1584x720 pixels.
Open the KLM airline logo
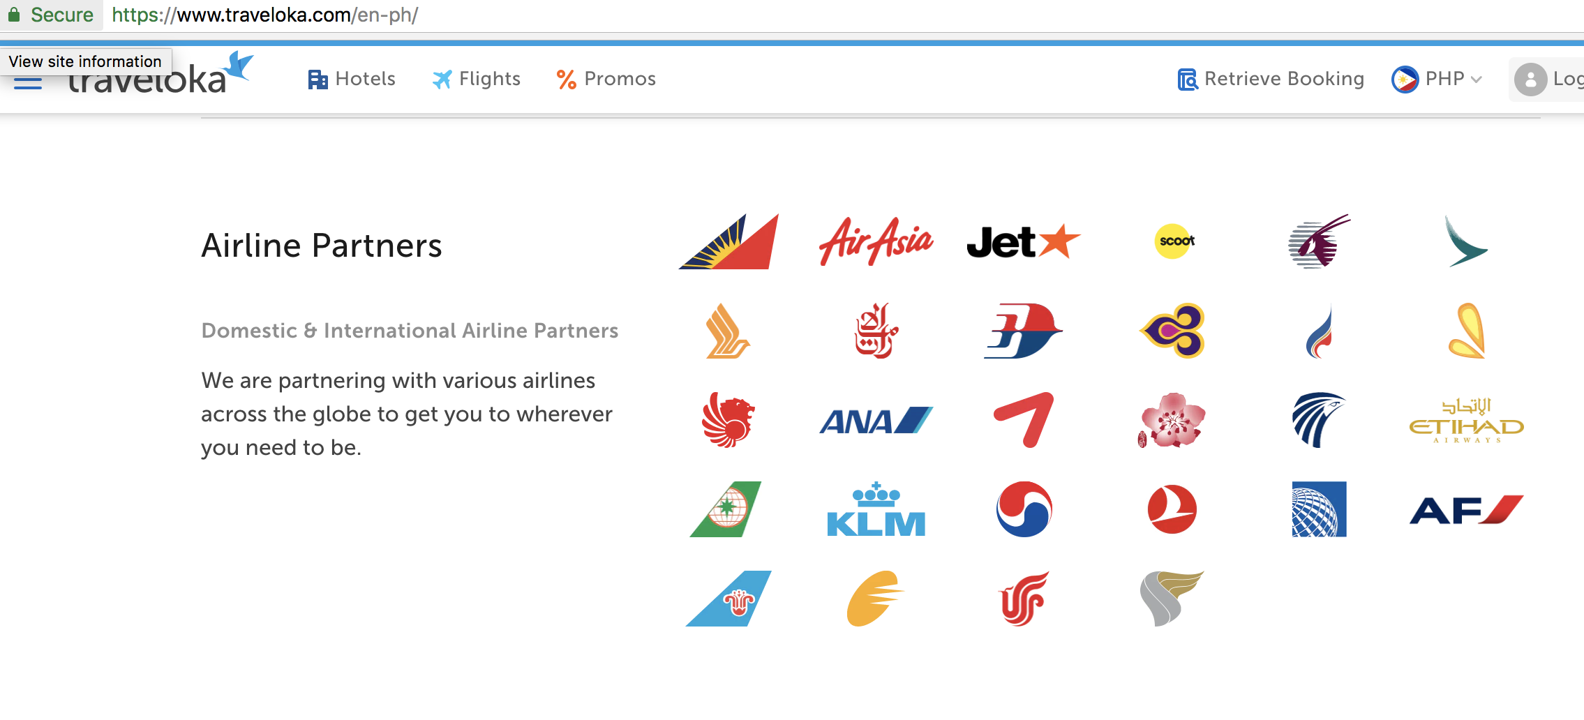[x=876, y=509]
